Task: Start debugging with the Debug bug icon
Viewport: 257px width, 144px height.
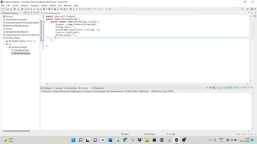Action: coord(38,9)
